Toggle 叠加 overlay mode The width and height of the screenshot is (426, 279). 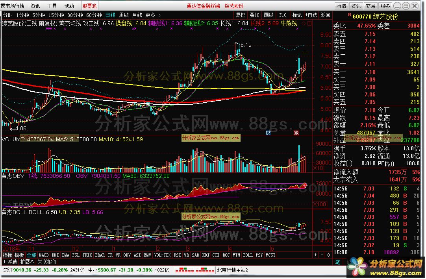255,15
